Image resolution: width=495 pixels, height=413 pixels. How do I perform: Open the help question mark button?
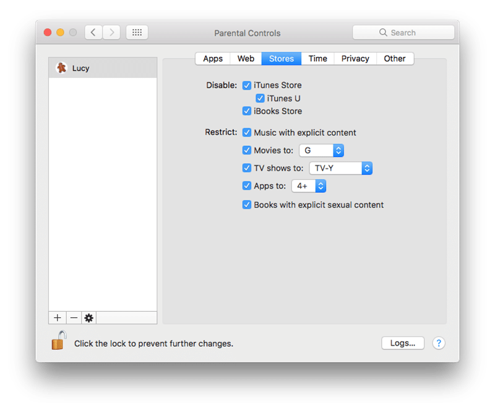(x=438, y=343)
